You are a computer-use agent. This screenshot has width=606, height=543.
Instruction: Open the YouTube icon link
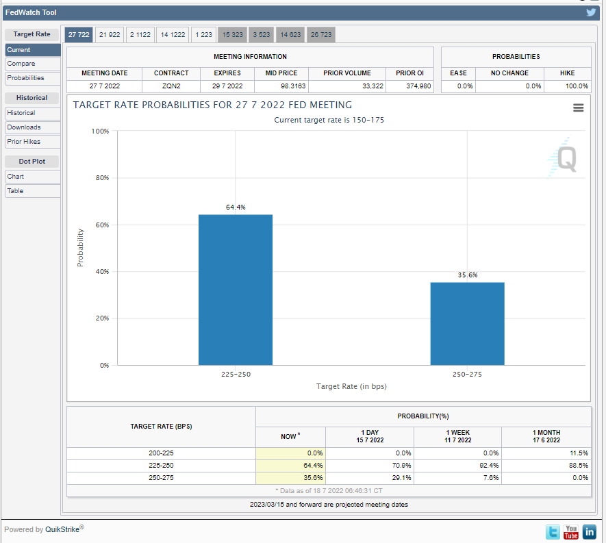(570, 531)
